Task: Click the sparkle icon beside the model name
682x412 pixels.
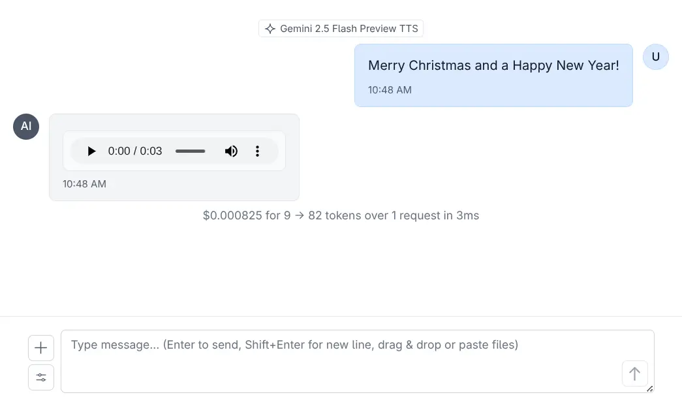Action: point(270,29)
